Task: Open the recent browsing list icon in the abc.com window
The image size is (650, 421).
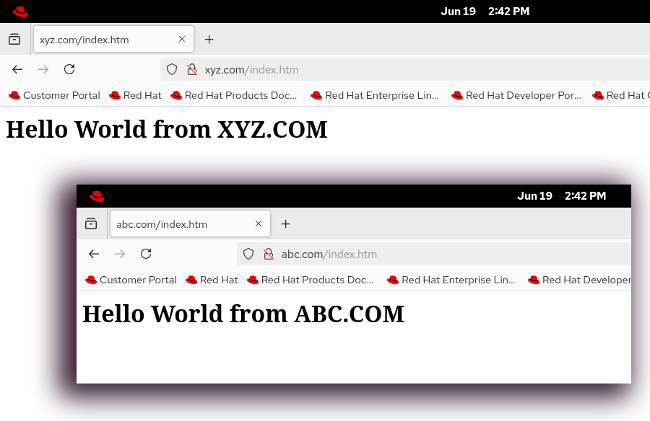Action: 91,224
